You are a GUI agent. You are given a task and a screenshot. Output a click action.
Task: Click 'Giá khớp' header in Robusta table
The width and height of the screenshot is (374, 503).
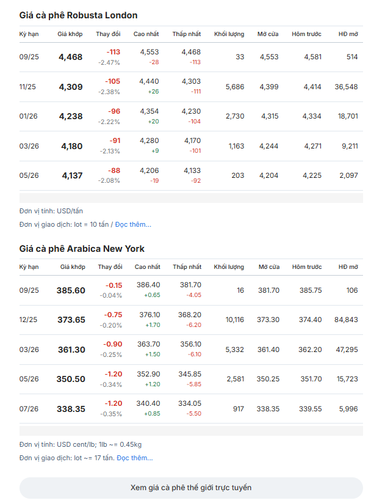click(x=70, y=34)
